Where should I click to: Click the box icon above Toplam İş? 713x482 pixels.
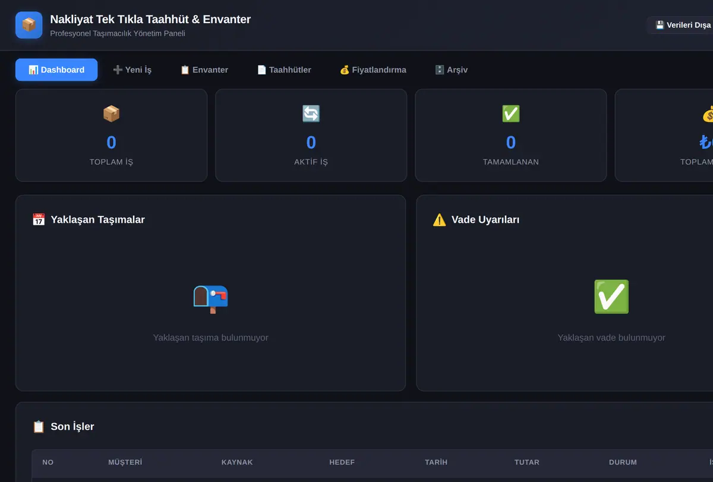point(111,114)
